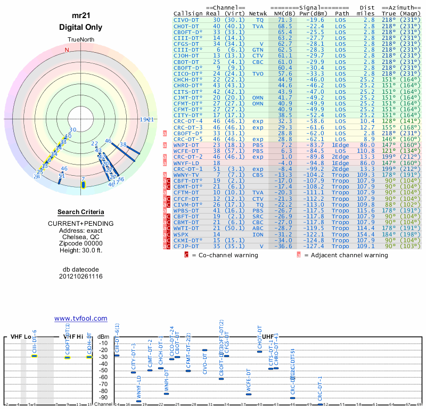Click the red co-channel warning legend icon

(186, 255)
